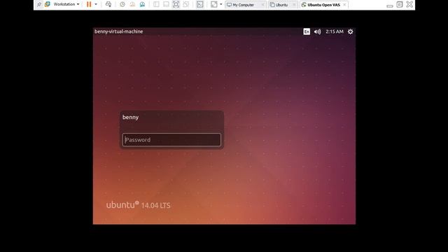This screenshot has width=448, height=252.
Task: Click the benny-virtual-machine hostname
Action: (119, 31)
